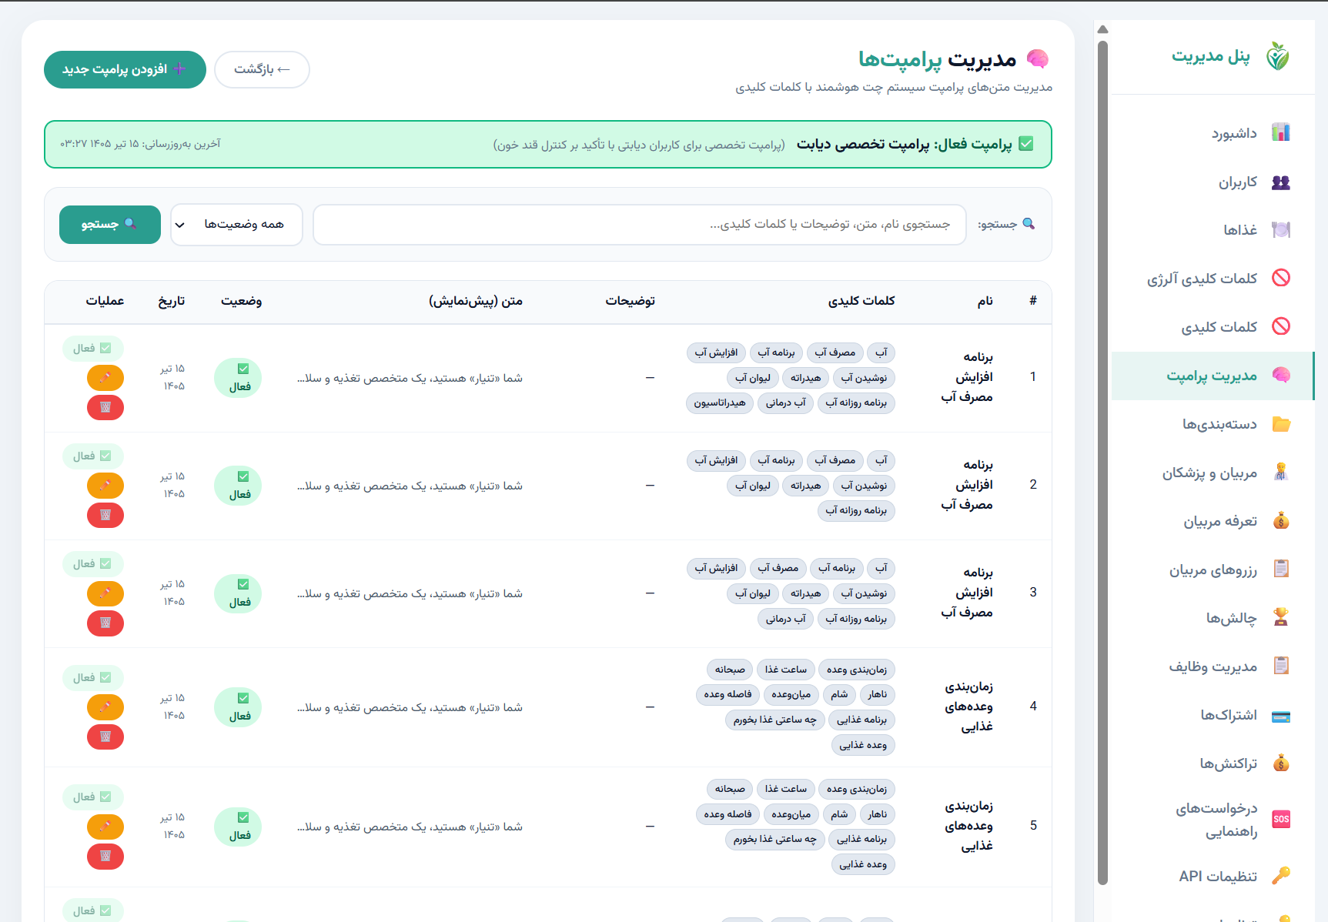Click the کلمات کلیدی آلرژی prohibited icon
The height and width of the screenshot is (922, 1328).
[1281, 278]
